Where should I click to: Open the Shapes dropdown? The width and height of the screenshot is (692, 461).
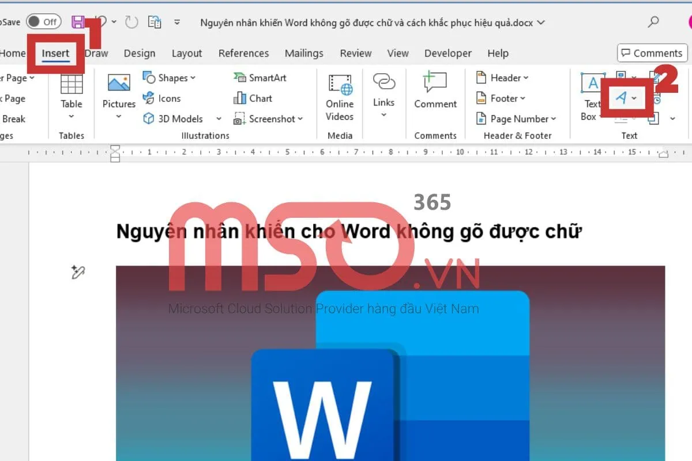click(171, 77)
